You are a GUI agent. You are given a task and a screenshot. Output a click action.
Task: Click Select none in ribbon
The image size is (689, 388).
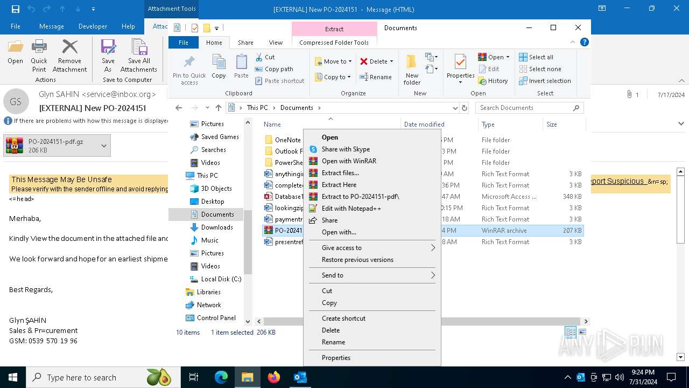[x=540, y=69]
